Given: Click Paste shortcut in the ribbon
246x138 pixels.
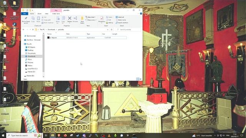Looking at the screenshot, I should pyautogui.click(x=48, y=23).
